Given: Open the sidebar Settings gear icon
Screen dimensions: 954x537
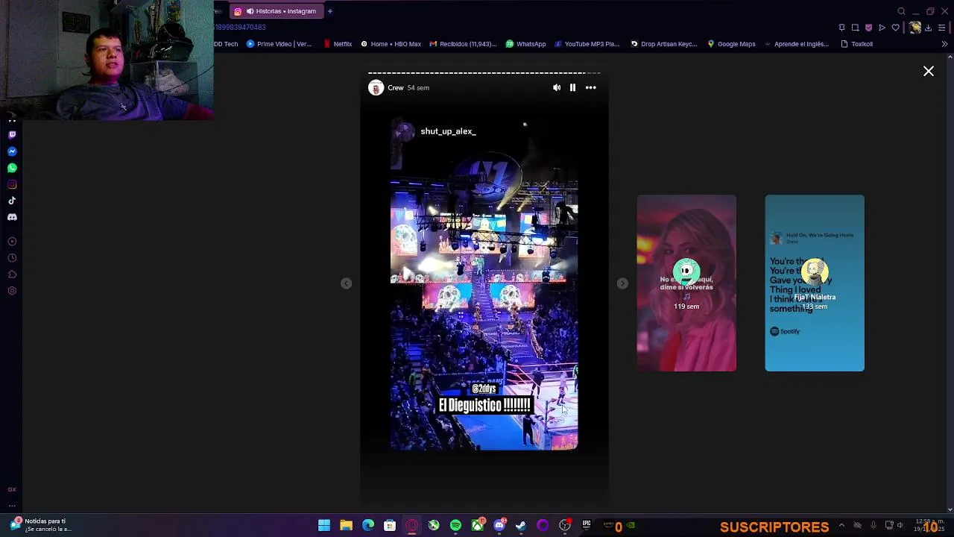Looking at the screenshot, I should 12,291.
